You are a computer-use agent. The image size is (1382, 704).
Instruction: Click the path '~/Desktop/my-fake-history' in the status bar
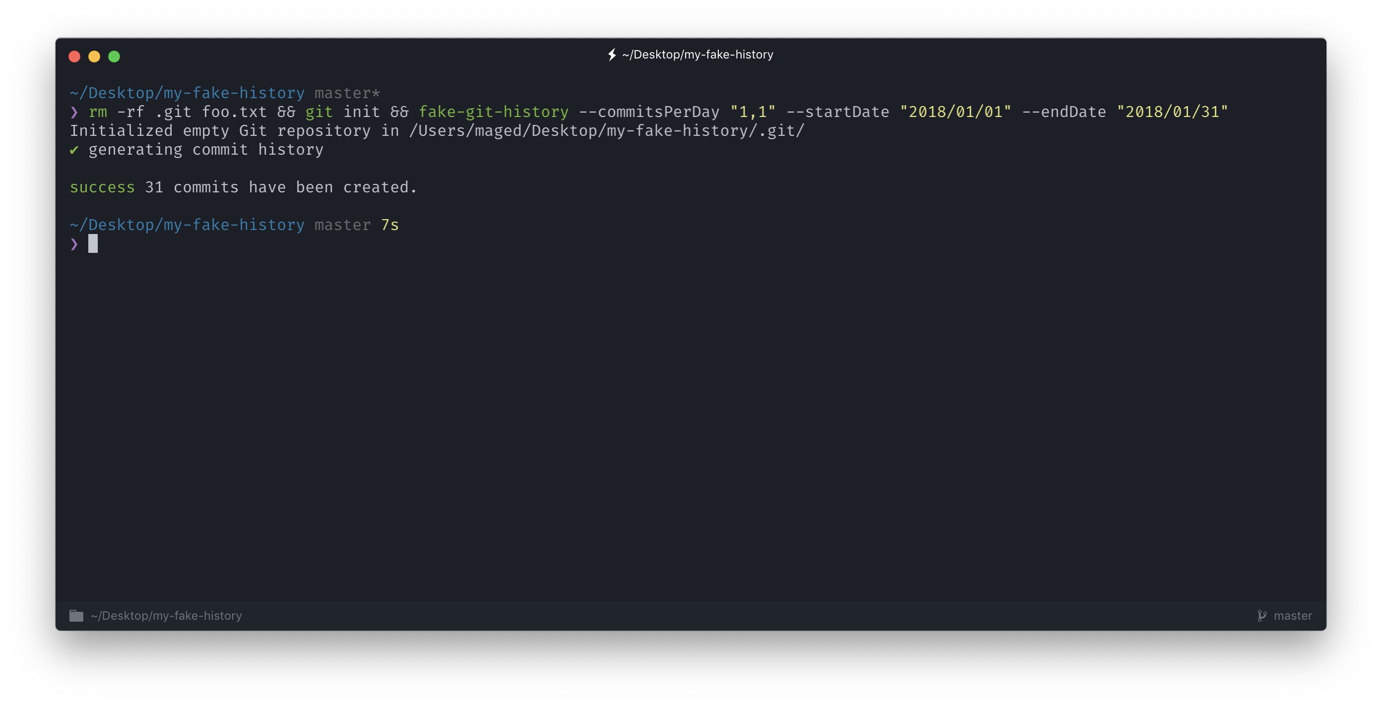coord(166,616)
